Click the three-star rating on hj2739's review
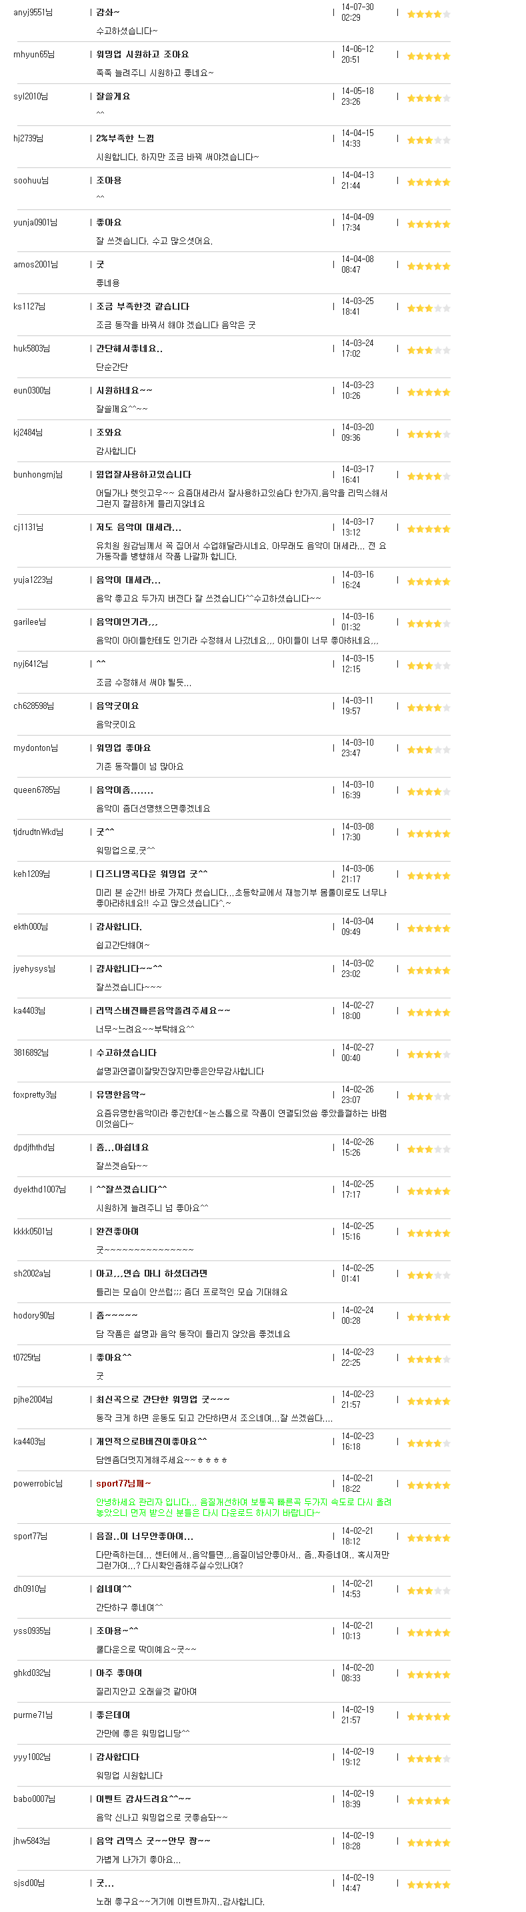Viewport: 526px width, 1912px height. [x=428, y=140]
